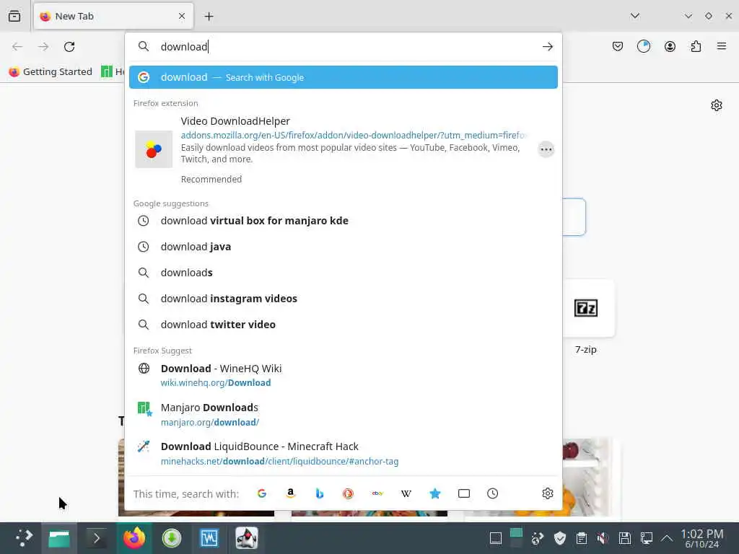Open new tab page settings gear
Screen dimensions: 739x554
pos(717,105)
